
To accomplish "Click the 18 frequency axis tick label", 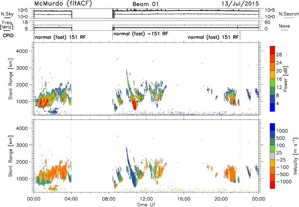I will tap(25, 22).
